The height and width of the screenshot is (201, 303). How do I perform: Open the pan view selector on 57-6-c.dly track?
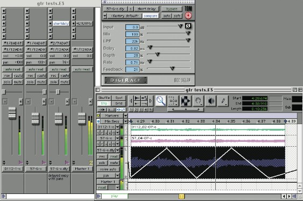point(117,176)
